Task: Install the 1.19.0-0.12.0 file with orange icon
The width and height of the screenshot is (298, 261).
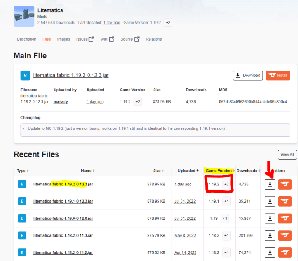Action: [285, 218]
